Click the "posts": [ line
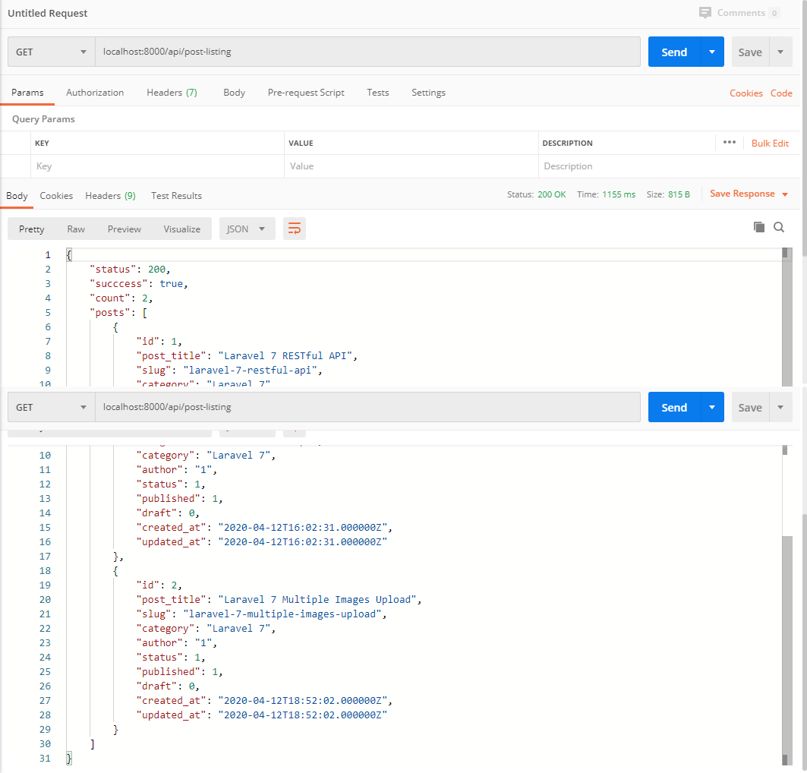The width and height of the screenshot is (807, 773). pyautogui.click(x=118, y=312)
